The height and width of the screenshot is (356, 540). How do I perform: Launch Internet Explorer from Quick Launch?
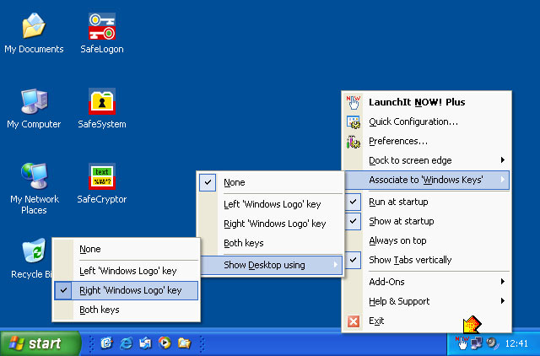coord(126,343)
